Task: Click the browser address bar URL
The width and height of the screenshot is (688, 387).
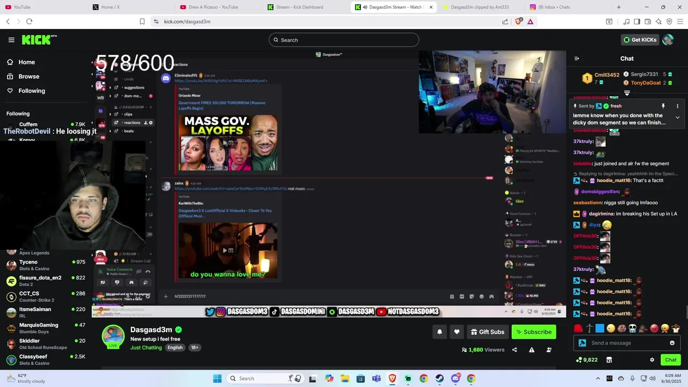Action: coord(187,21)
